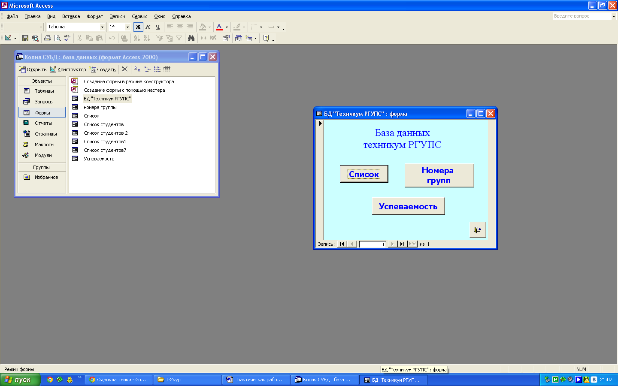
Task: Click the Print Preview icon
Action: tap(58, 38)
